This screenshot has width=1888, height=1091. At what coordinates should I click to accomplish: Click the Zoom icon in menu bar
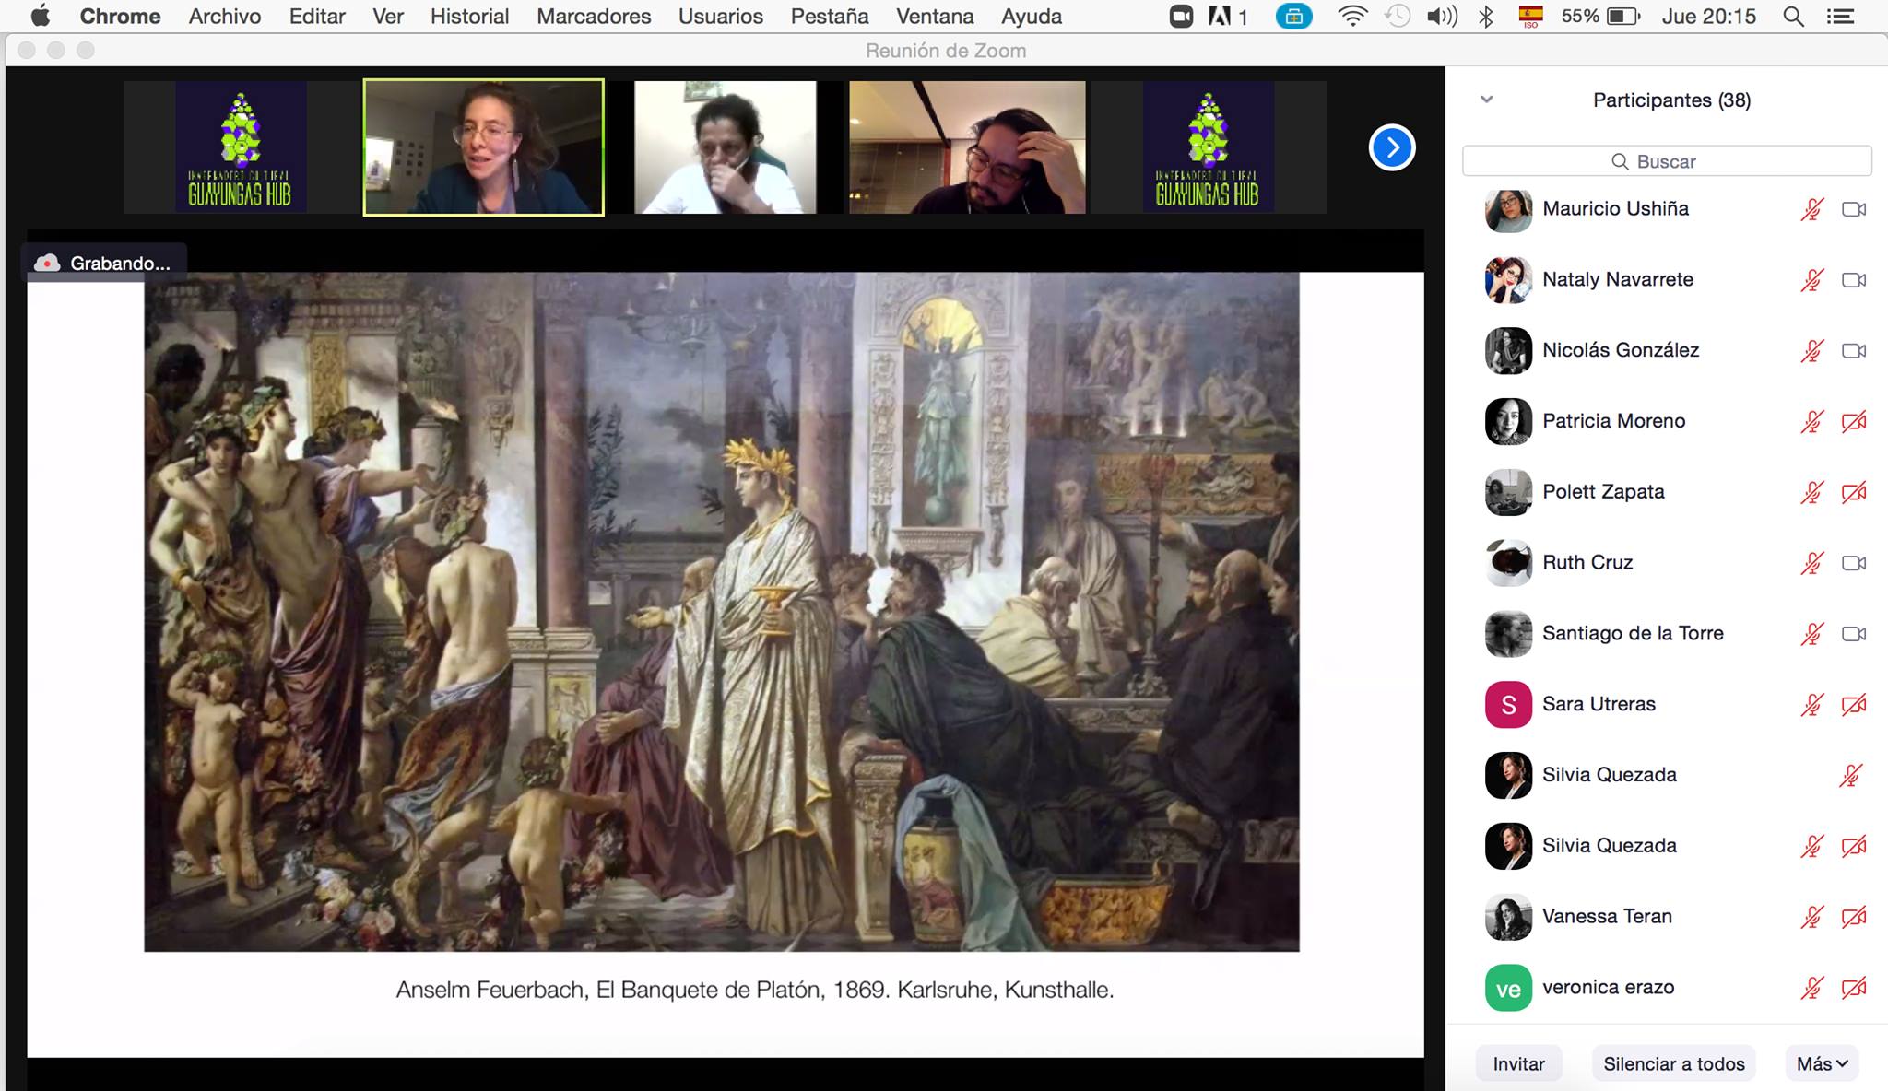click(1181, 17)
